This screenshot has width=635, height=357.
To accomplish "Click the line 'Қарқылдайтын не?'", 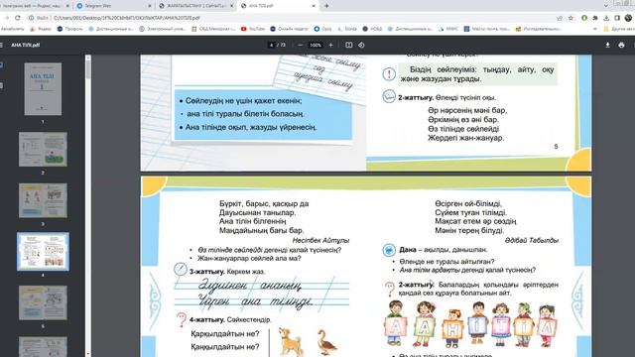I will click(225, 334).
